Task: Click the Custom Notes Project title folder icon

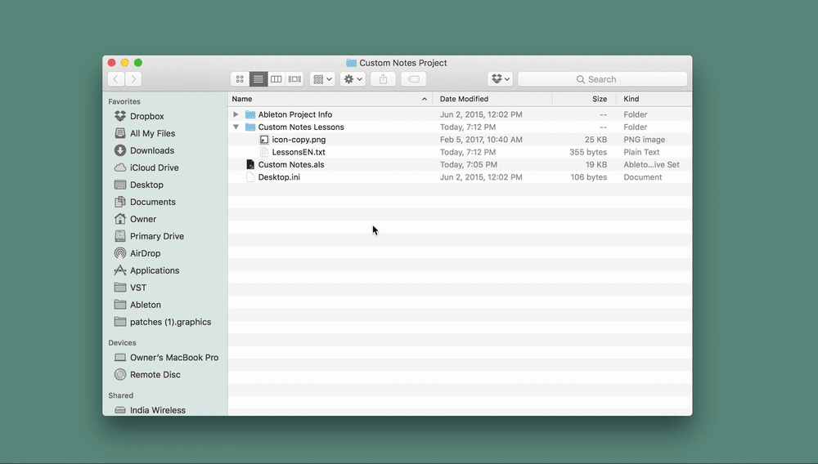Action: 351,62
